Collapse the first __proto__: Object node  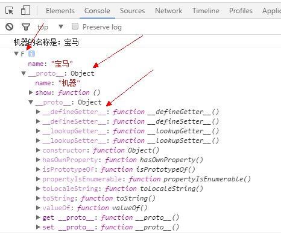(x=24, y=73)
